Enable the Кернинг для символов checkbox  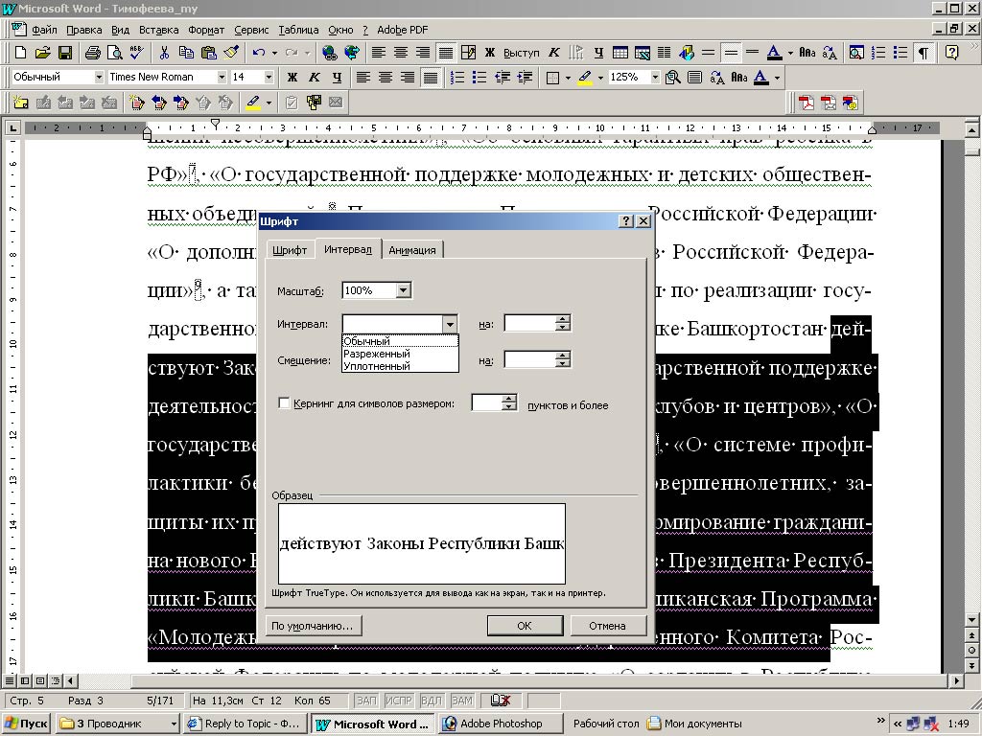click(284, 403)
